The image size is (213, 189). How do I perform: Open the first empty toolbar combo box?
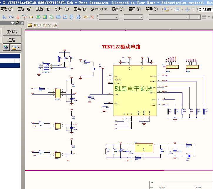[x=108, y=17]
